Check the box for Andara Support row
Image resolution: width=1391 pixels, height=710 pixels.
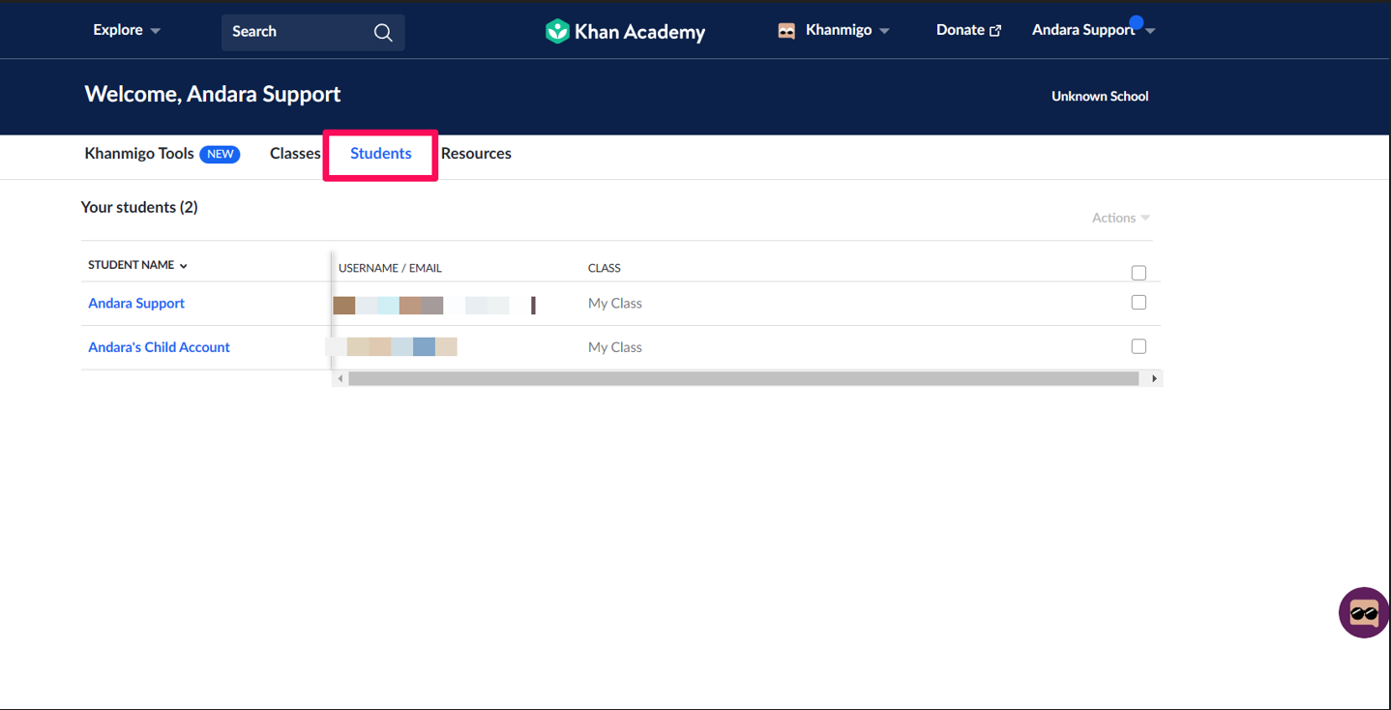(1139, 303)
